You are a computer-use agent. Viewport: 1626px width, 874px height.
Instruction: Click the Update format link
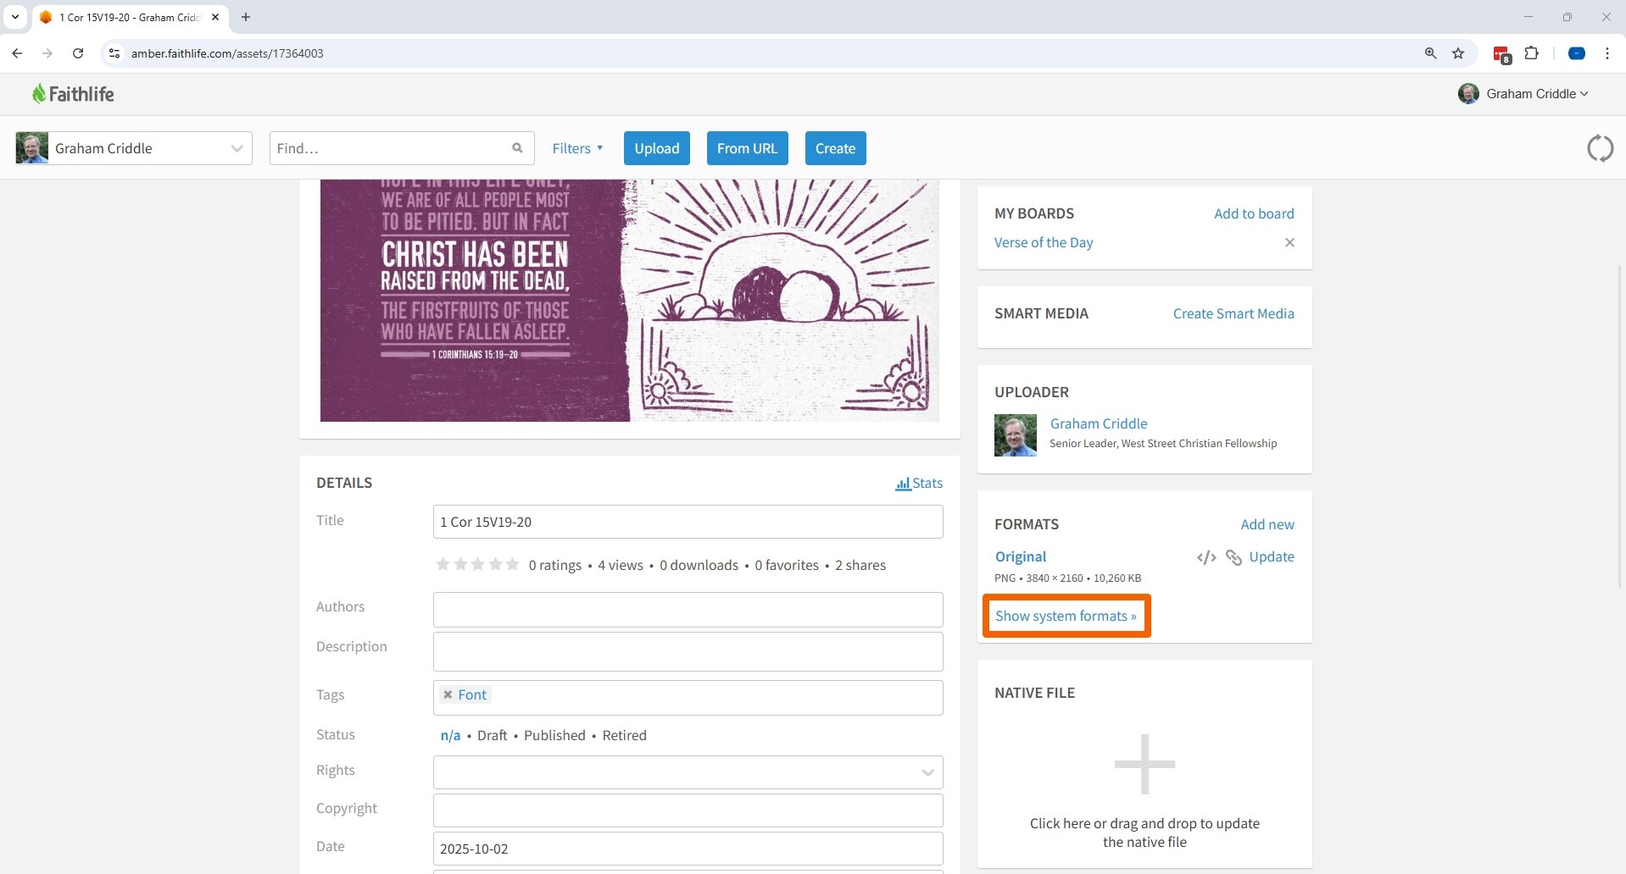1272,556
